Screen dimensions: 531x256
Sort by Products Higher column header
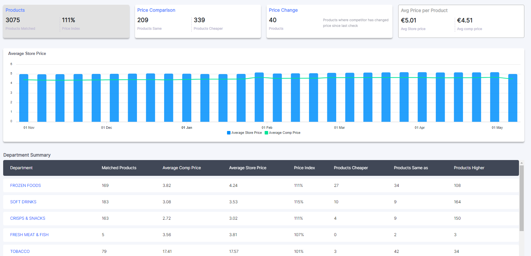coord(469,168)
